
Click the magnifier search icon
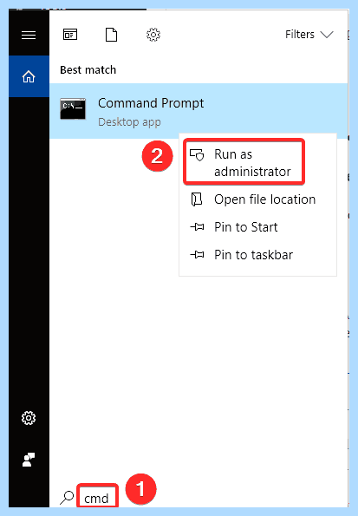coord(67,498)
